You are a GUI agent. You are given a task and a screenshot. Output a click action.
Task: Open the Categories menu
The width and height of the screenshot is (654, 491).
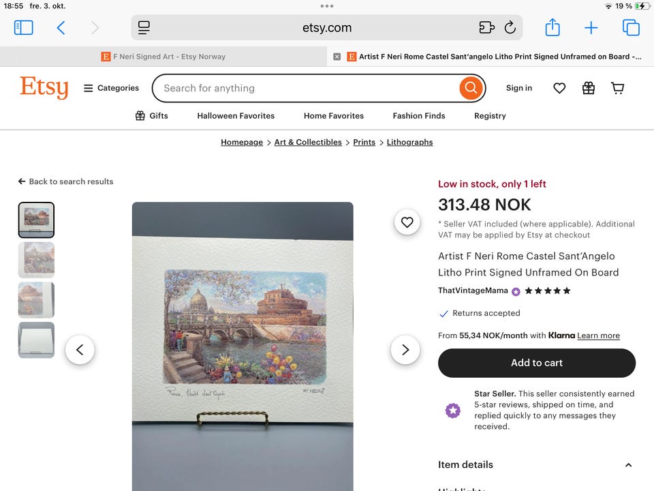click(111, 88)
